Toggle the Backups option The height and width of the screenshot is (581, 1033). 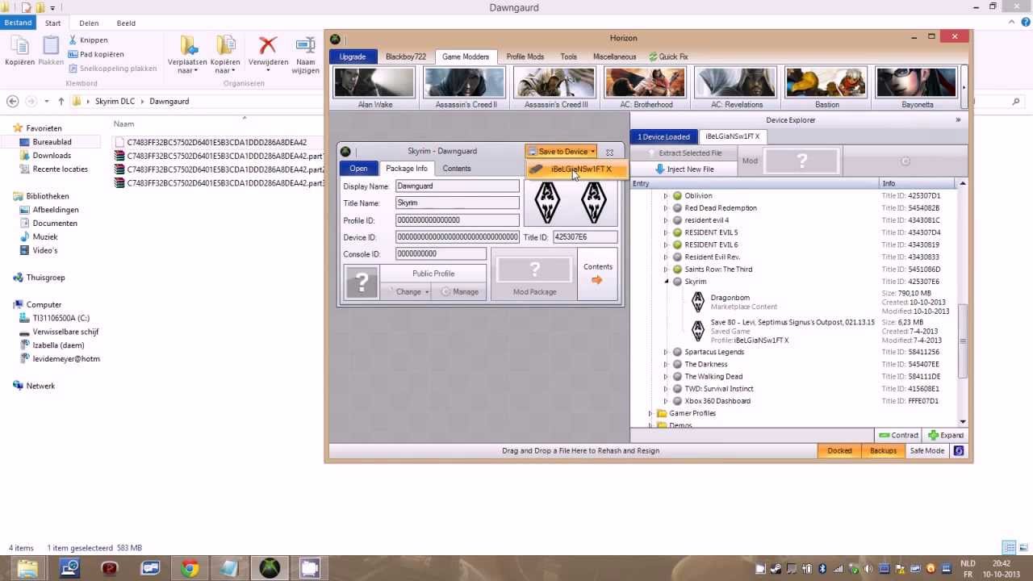pos(883,451)
